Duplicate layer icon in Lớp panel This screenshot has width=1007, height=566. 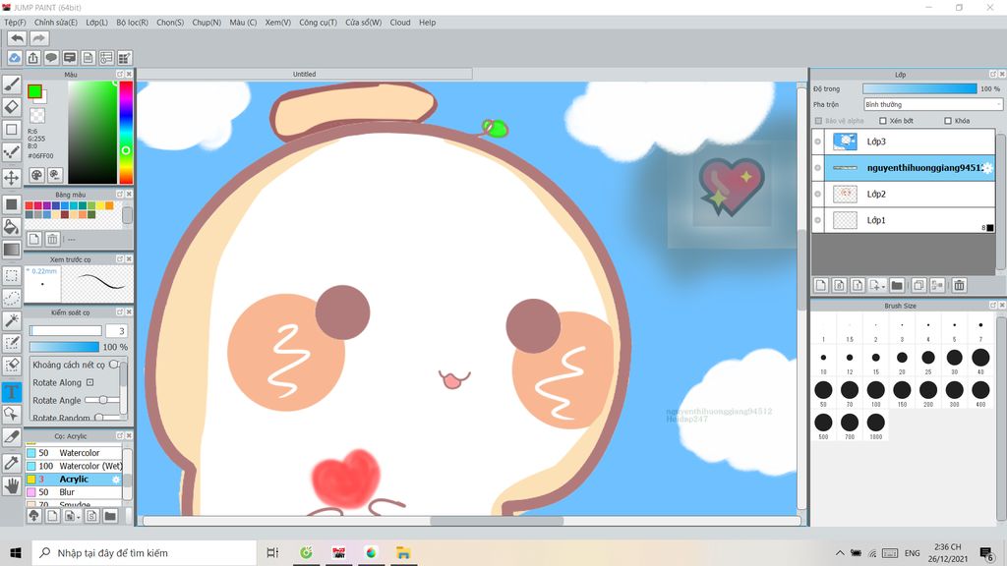(918, 286)
